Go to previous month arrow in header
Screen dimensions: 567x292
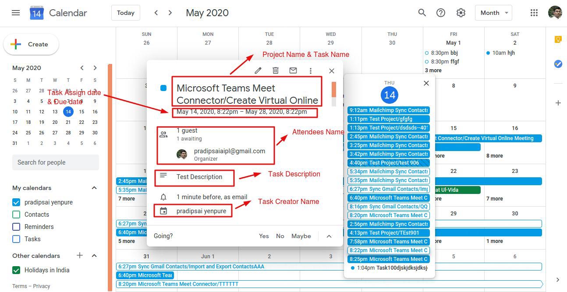click(156, 13)
